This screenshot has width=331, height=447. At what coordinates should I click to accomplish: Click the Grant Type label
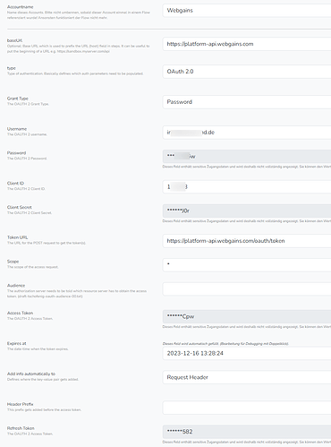pyautogui.click(x=18, y=99)
